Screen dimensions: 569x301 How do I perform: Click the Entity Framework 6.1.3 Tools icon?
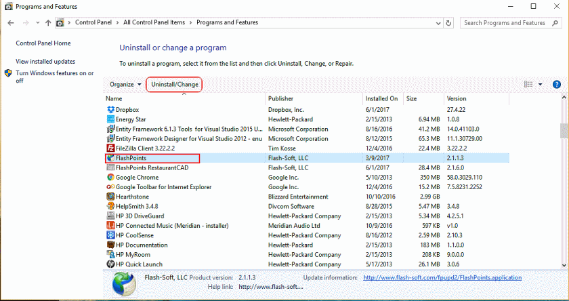(110, 129)
